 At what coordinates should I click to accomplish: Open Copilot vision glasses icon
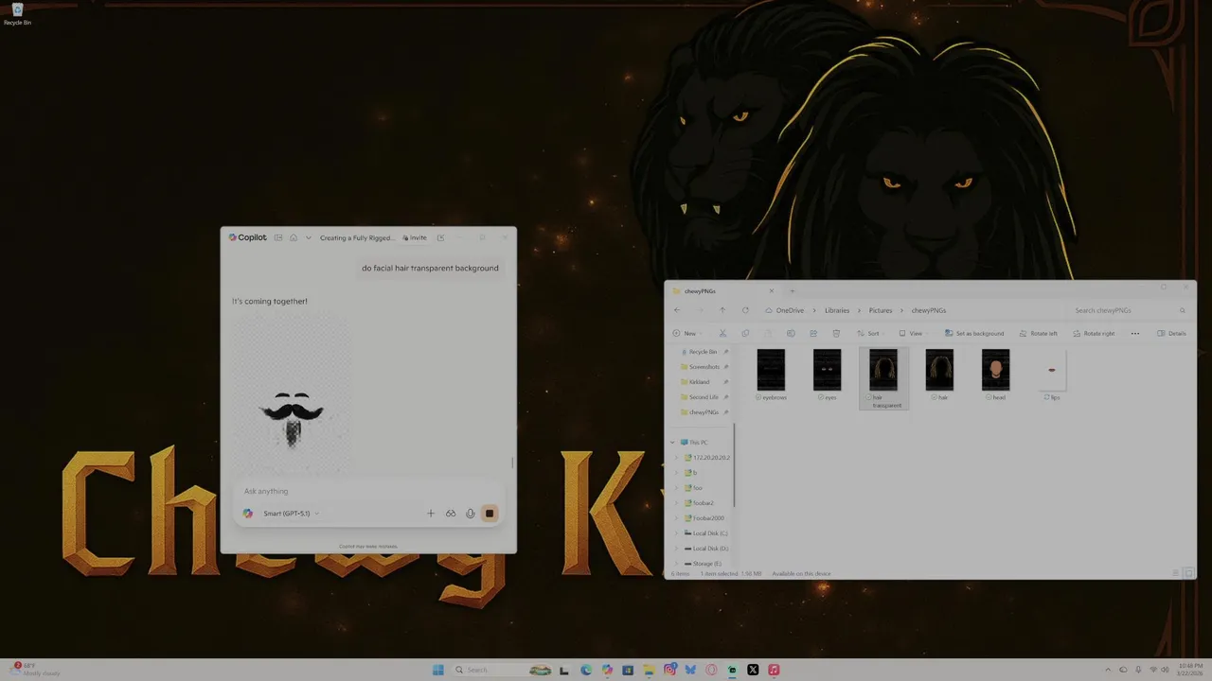[x=451, y=514]
